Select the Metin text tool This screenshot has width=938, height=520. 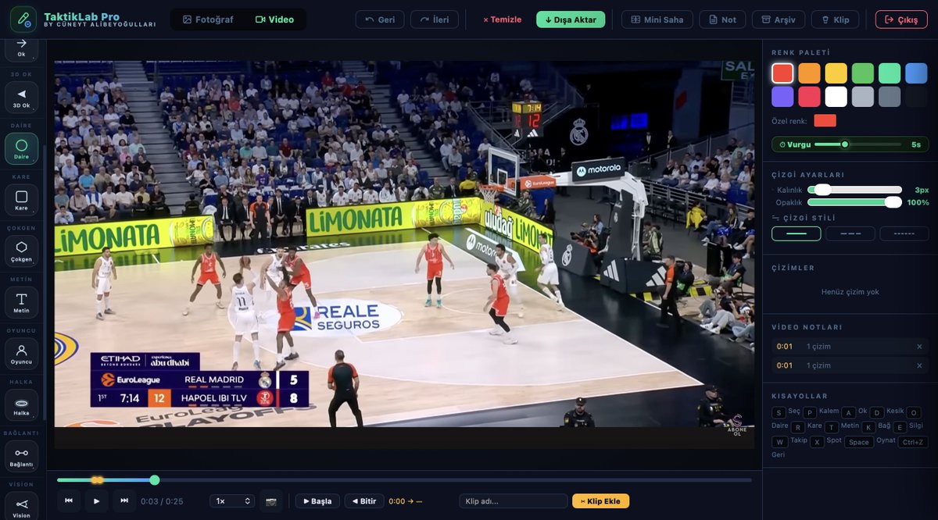pyautogui.click(x=21, y=302)
